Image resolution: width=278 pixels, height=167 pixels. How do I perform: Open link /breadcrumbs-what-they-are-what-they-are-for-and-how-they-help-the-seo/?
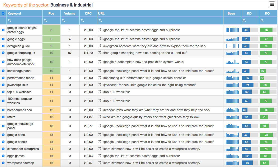click(x=157, y=110)
